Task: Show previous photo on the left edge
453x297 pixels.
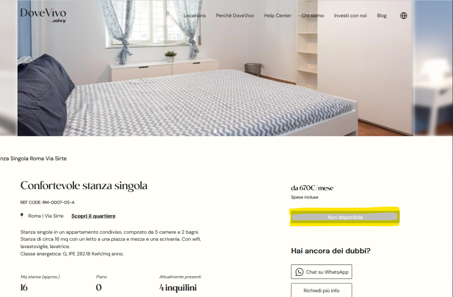Action: tap(8, 68)
